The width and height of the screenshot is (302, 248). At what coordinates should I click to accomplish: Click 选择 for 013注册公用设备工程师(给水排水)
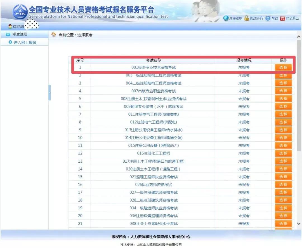tap(283, 130)
